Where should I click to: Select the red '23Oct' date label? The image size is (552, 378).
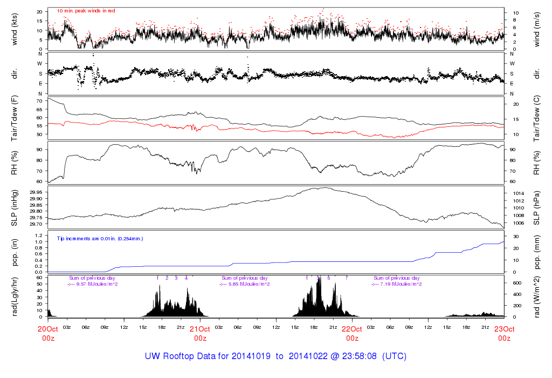coord(504,329)
